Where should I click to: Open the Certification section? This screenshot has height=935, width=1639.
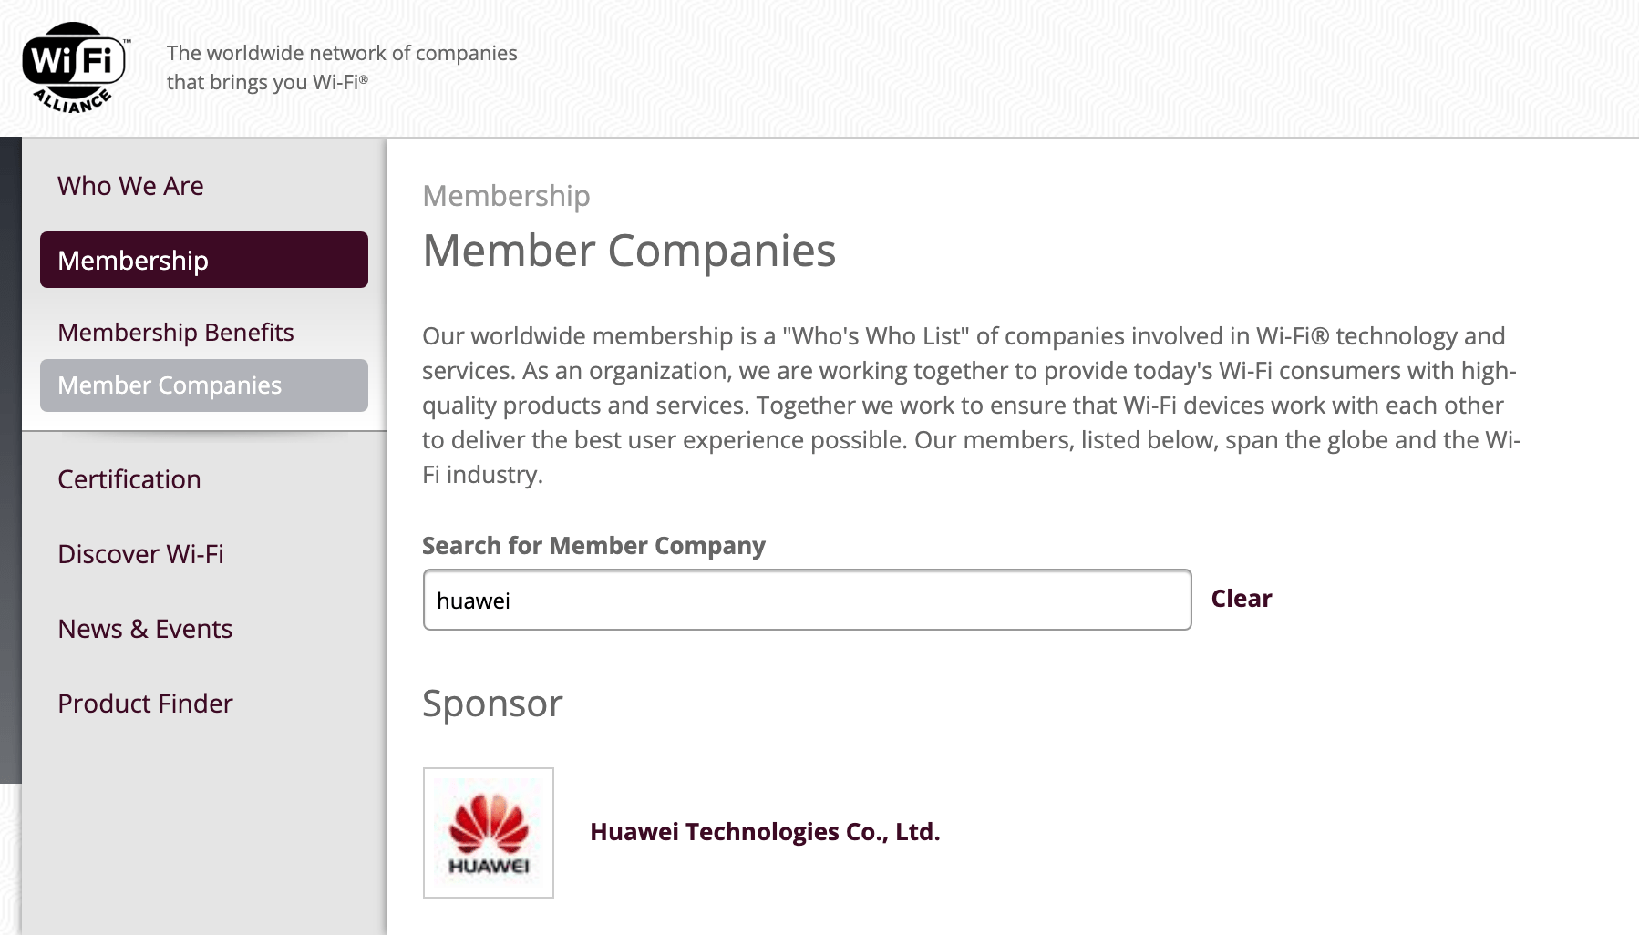129,479
